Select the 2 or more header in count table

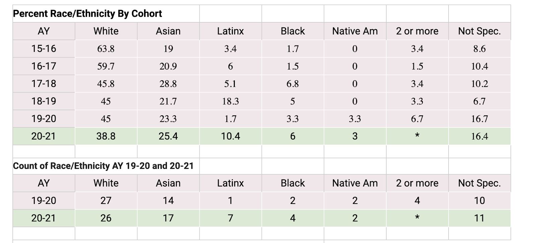[417, 183]
